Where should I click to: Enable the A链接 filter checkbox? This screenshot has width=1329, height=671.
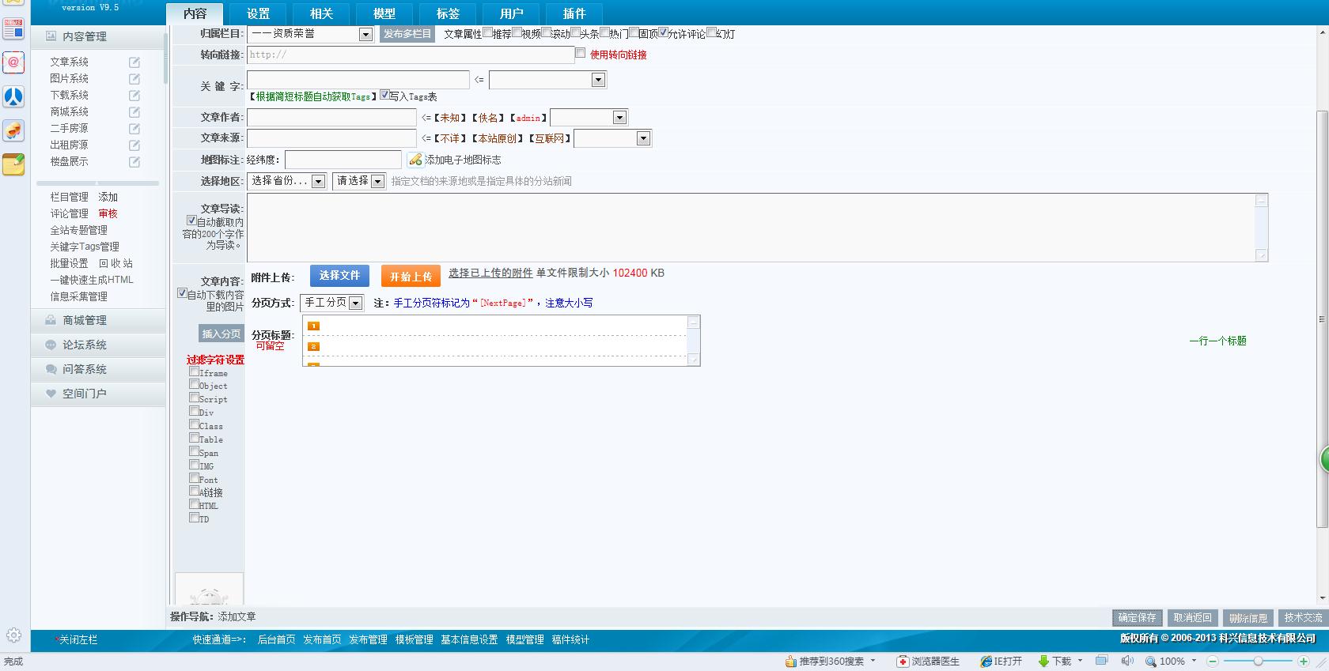tap(194, 491)
